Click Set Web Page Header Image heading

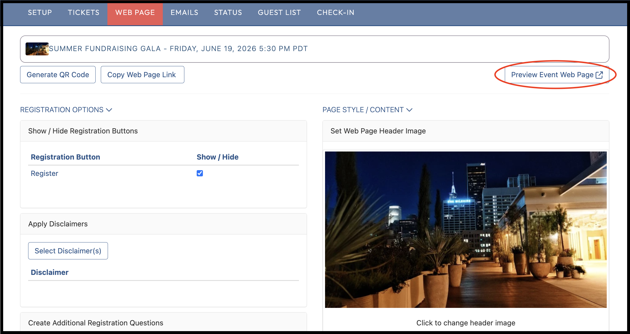pos(378,131)
